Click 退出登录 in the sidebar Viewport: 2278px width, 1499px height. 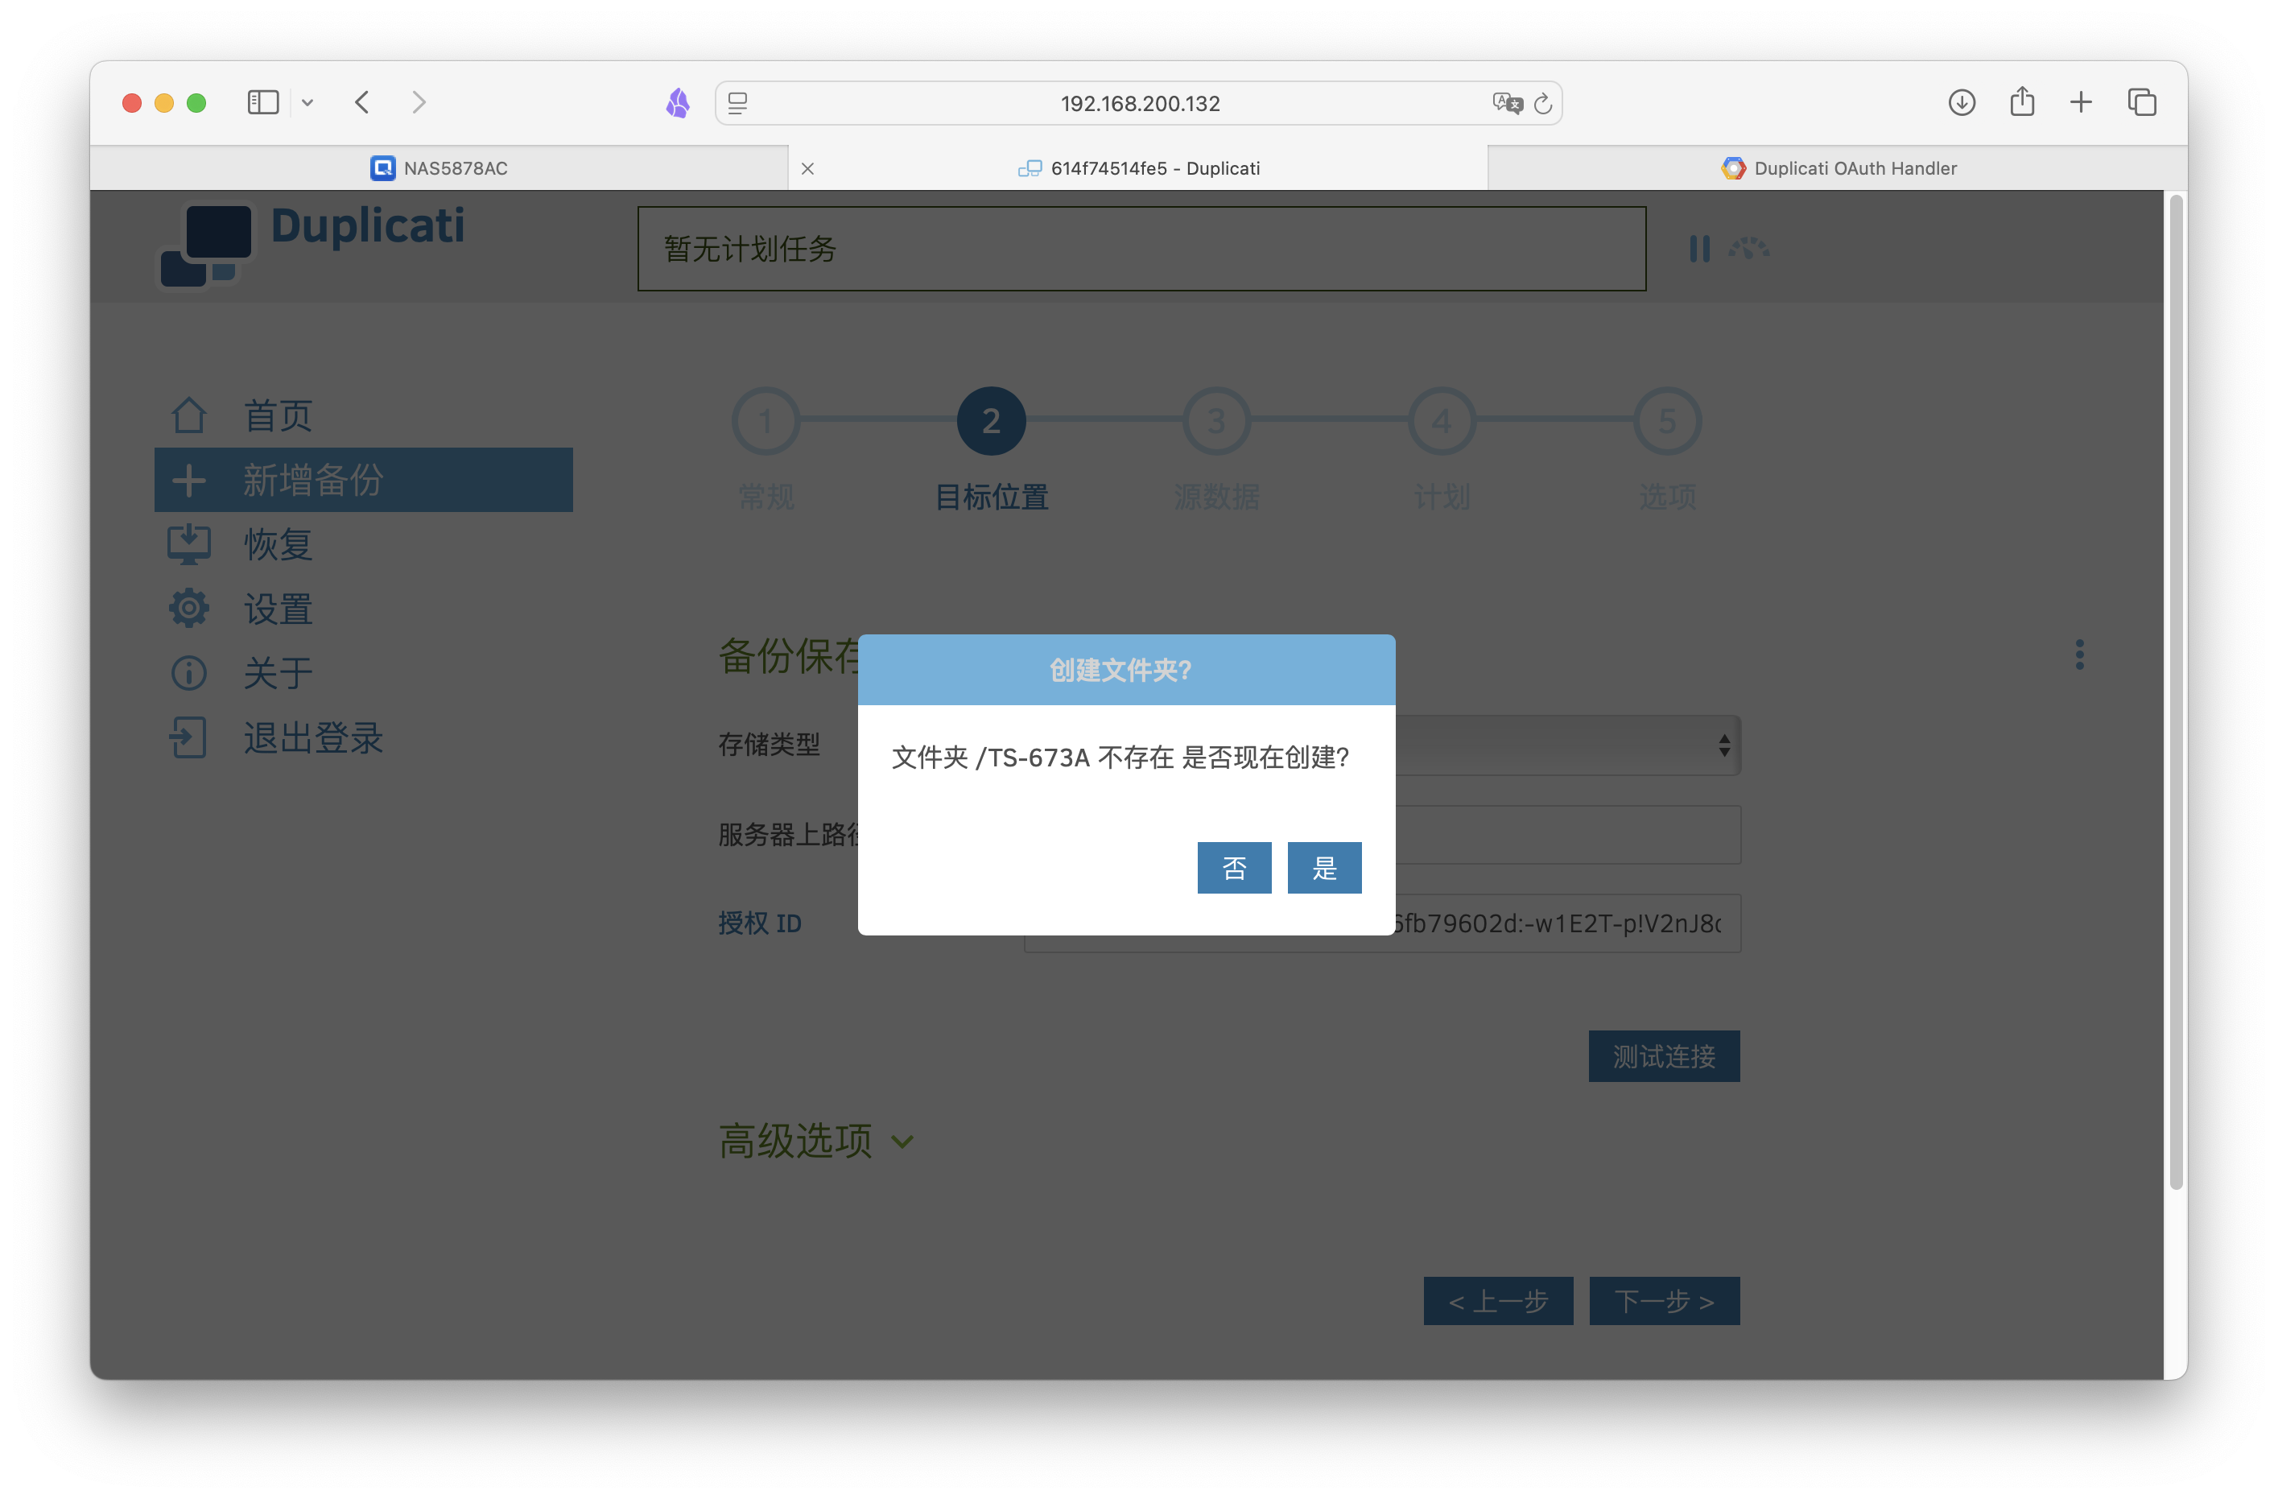(312, 738)
